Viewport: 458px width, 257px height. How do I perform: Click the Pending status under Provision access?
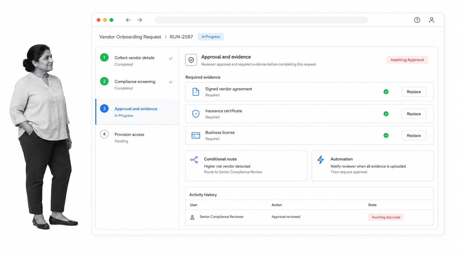tap(121, 141)
